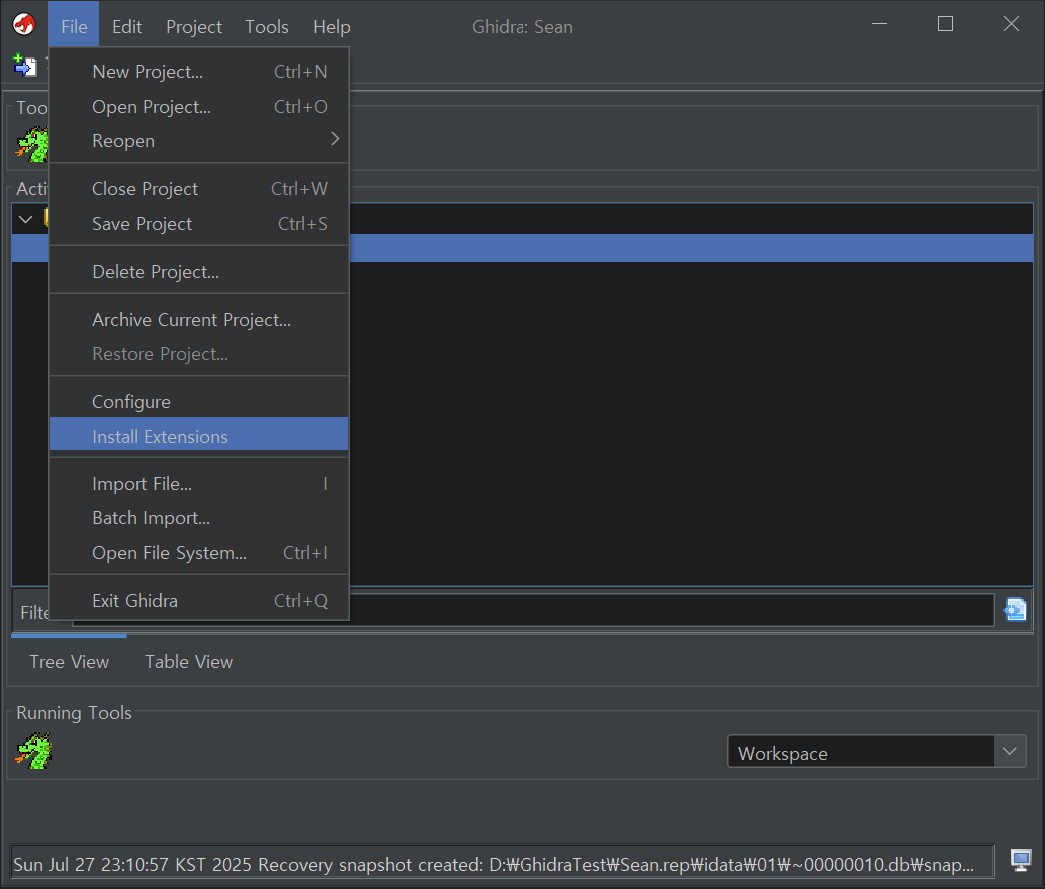The height and width of the screenshot is (889, 1045).
Task: Select the running CodeBrowser dragon icon
Action: tap(34, 751)
